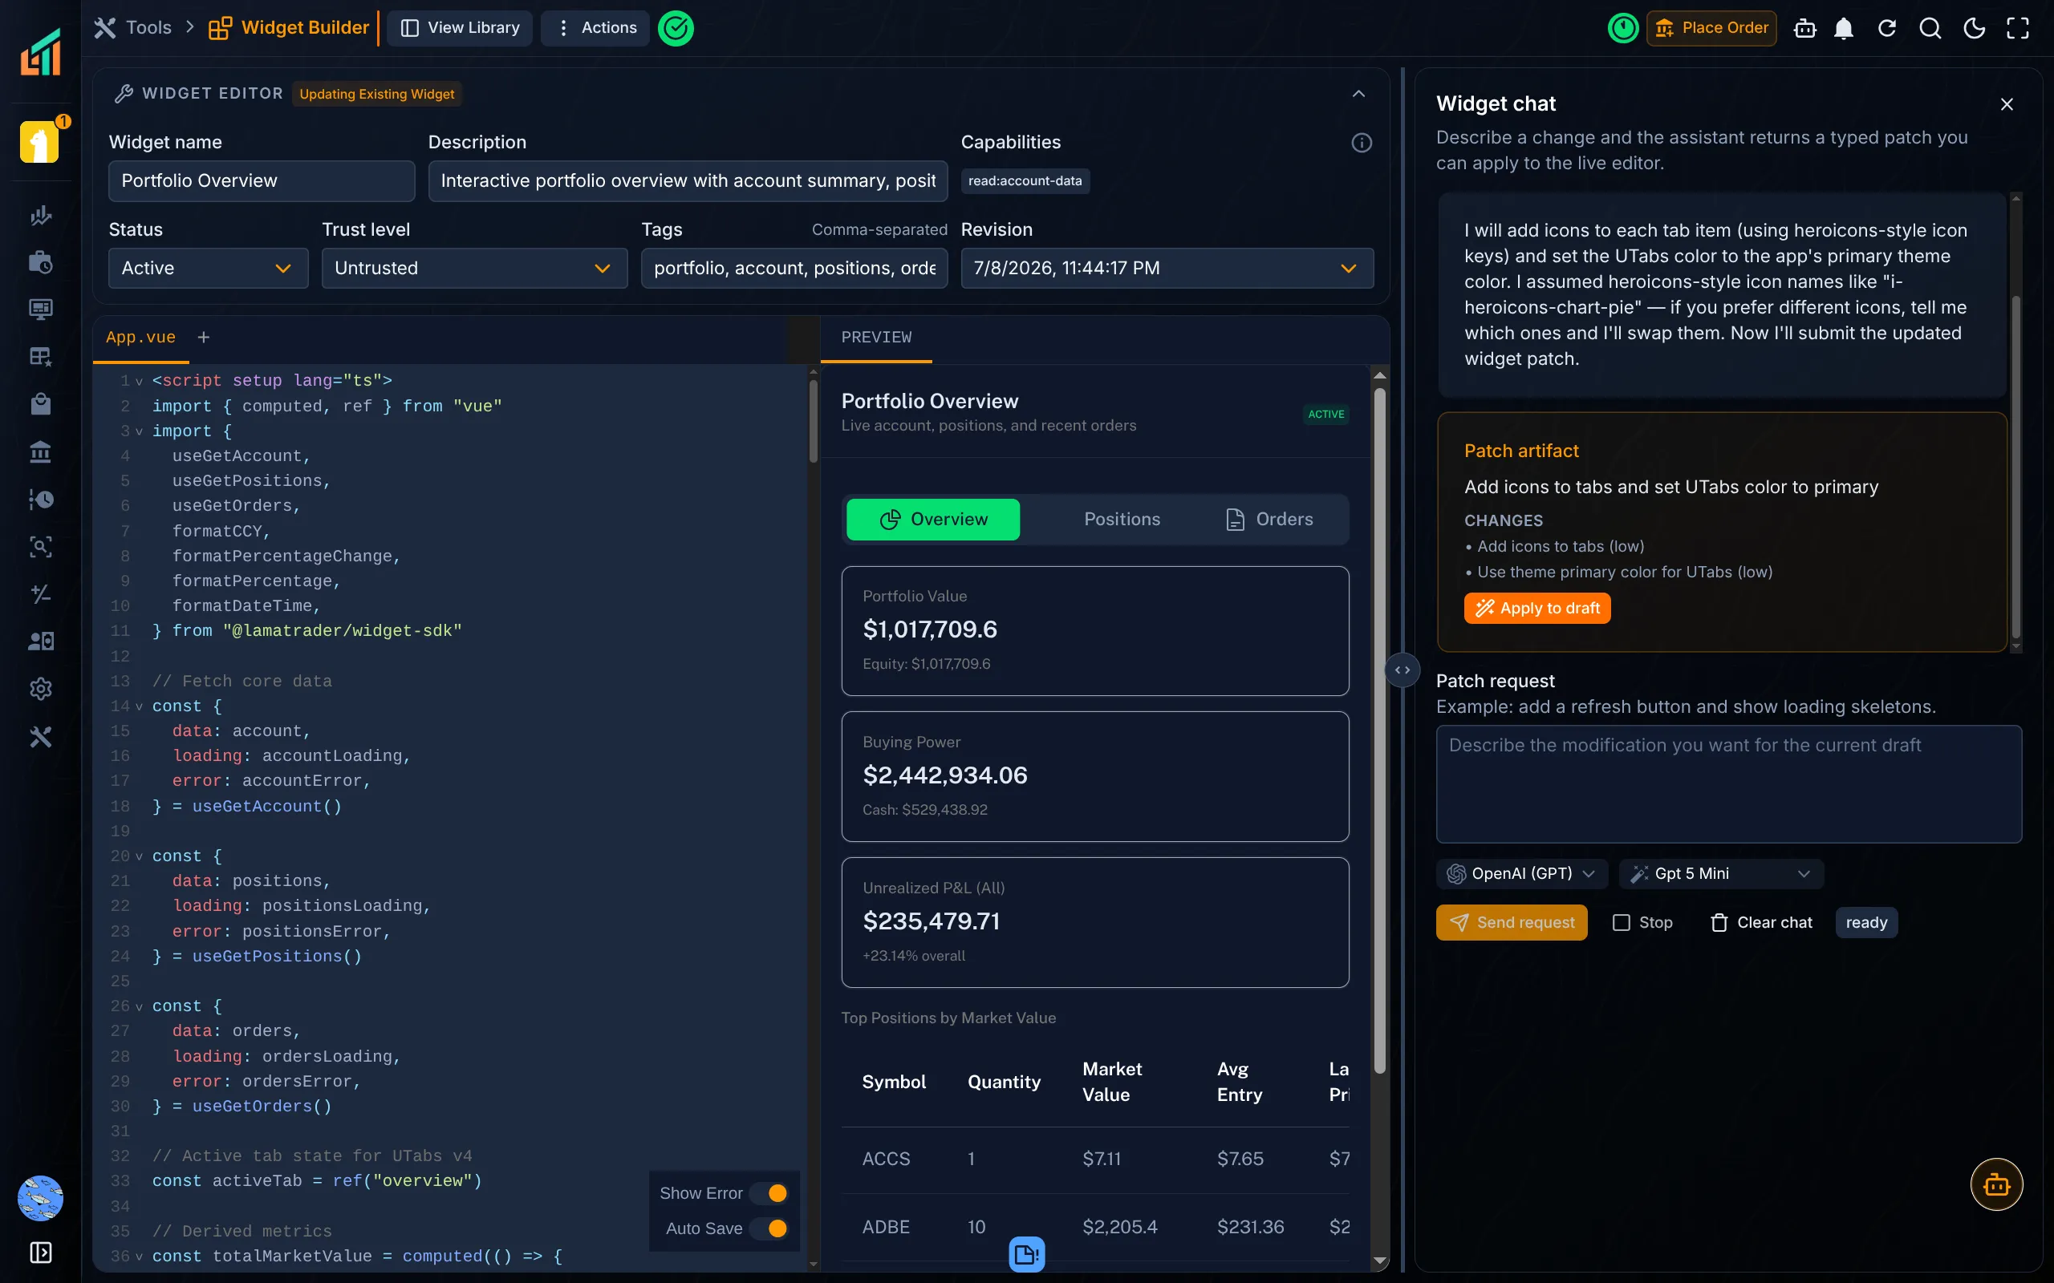Close the Widget chat panel

coord(2007,104)
